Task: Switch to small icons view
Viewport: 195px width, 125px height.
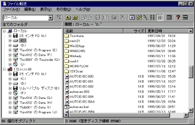Action: tap(146, 17)
